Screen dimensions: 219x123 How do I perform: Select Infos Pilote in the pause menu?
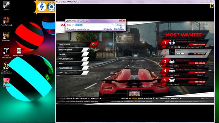[73, 50]
